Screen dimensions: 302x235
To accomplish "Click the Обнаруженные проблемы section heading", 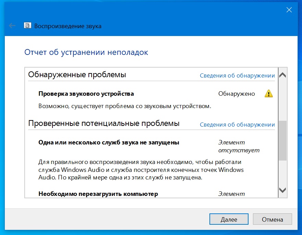I will (x=77, y=74).
